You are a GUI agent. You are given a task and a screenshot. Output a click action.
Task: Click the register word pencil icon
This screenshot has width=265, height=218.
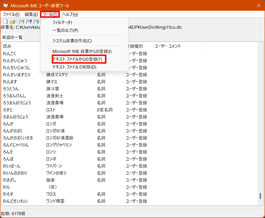(22, 22)
